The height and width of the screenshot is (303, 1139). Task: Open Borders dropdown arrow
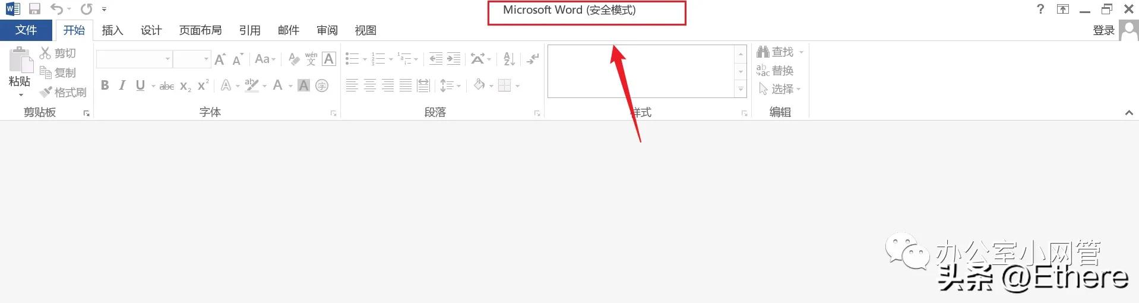click(x=518, y=86)
